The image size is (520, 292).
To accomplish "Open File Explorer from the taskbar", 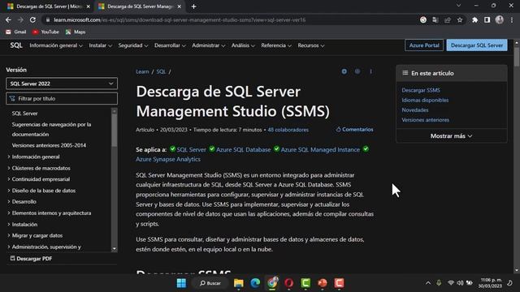I will (238, 283).
